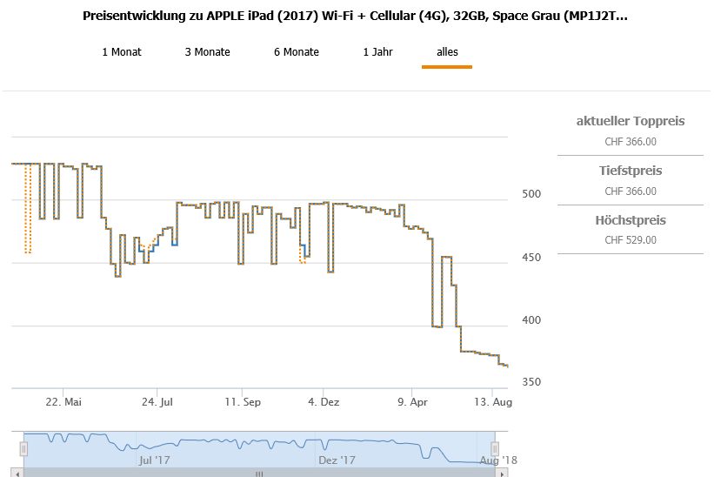This screenshot has width=714, height=477.
Task: Choose the 1 Jahr range tab
Action: (378, 52)
